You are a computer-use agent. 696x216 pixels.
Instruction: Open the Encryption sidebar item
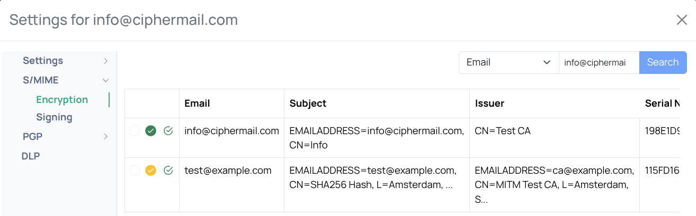tap(62, 100)
